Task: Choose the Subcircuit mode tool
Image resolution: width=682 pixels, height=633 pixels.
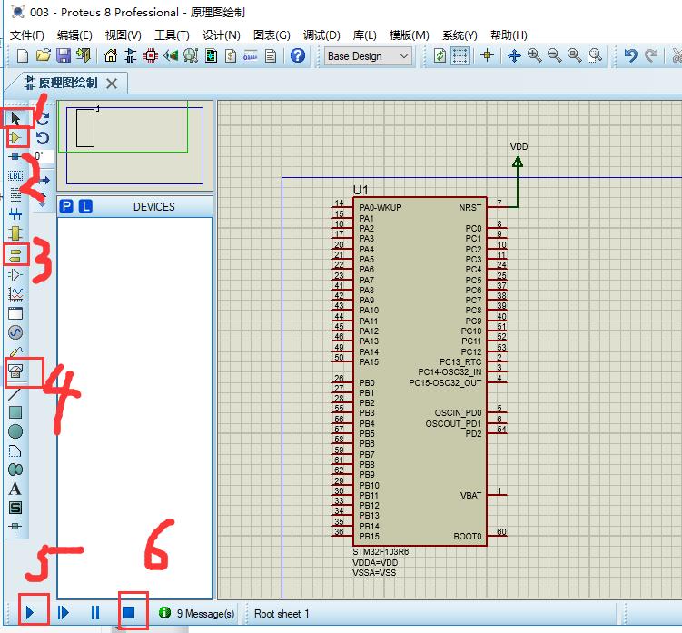Action: 15,233
